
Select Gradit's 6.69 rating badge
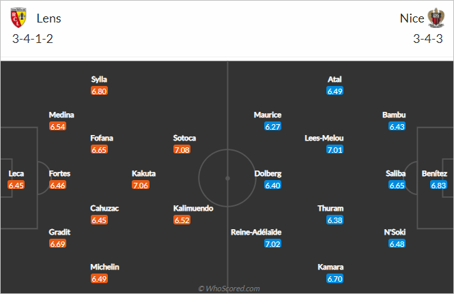57,244
